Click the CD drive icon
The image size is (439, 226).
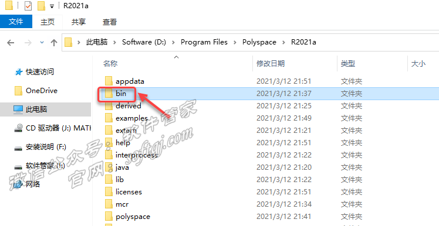tap(18, 128)
